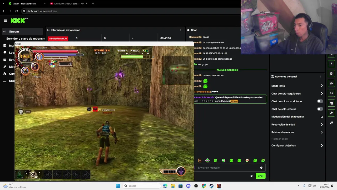Open chat settings gear icon
This screenshot has width=337, height=190.
(251, 176)
